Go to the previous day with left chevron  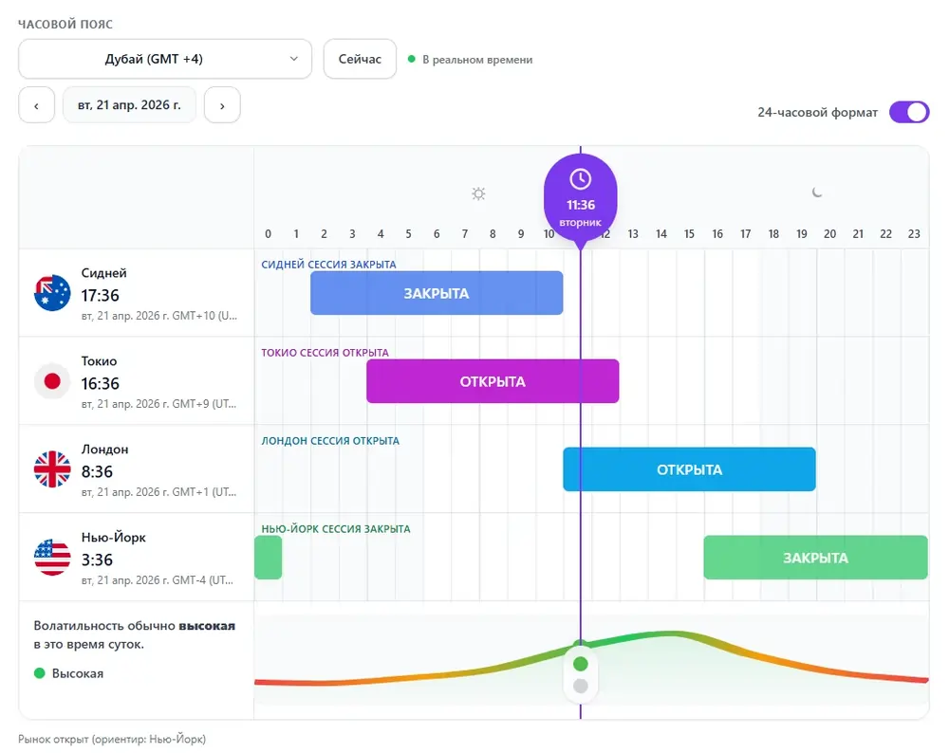pos(36,105)
